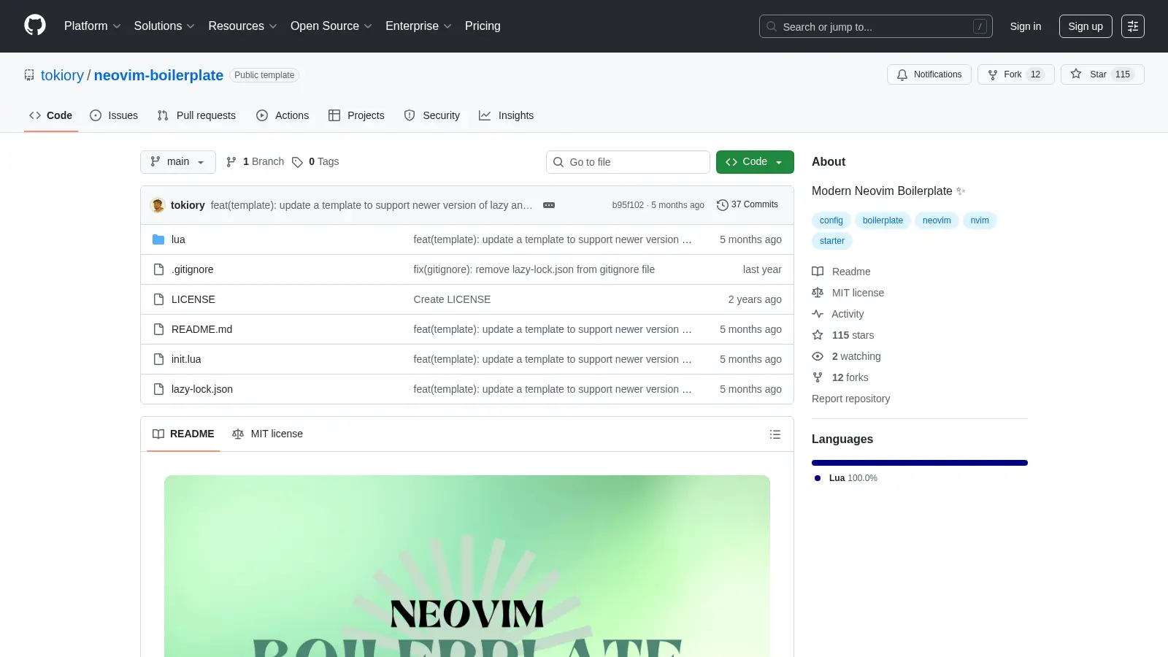Open the neovim-boilerplate repository link
Viewport: 1168px width, 657px height.
(158, 75)
